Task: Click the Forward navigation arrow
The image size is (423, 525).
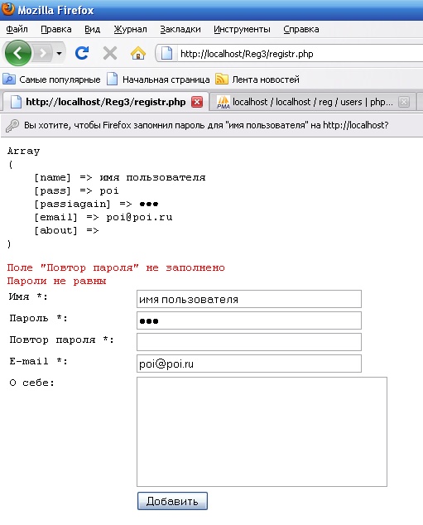Action: [43, 53]
